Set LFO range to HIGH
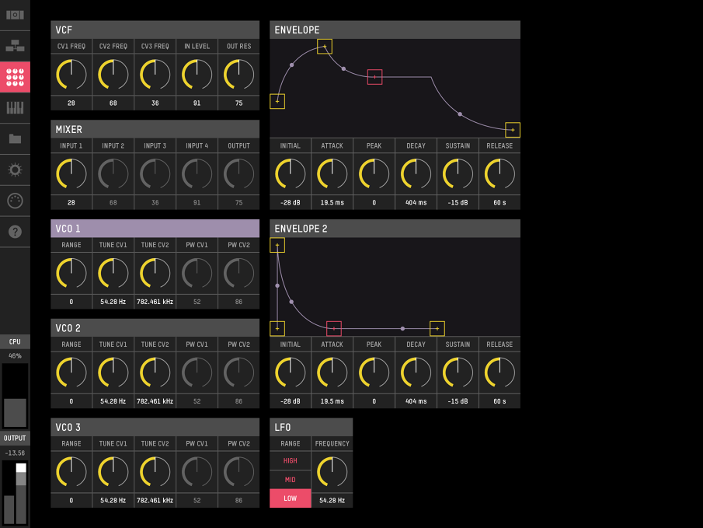703x528 pixels. point(291,461)
